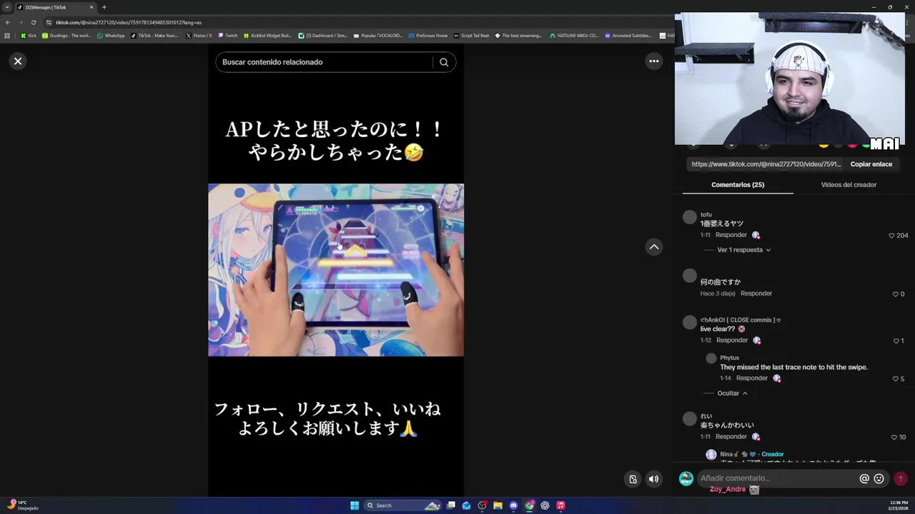
Task: Open Apple Music taskbar icon
Action: click(x=560, y=505)
